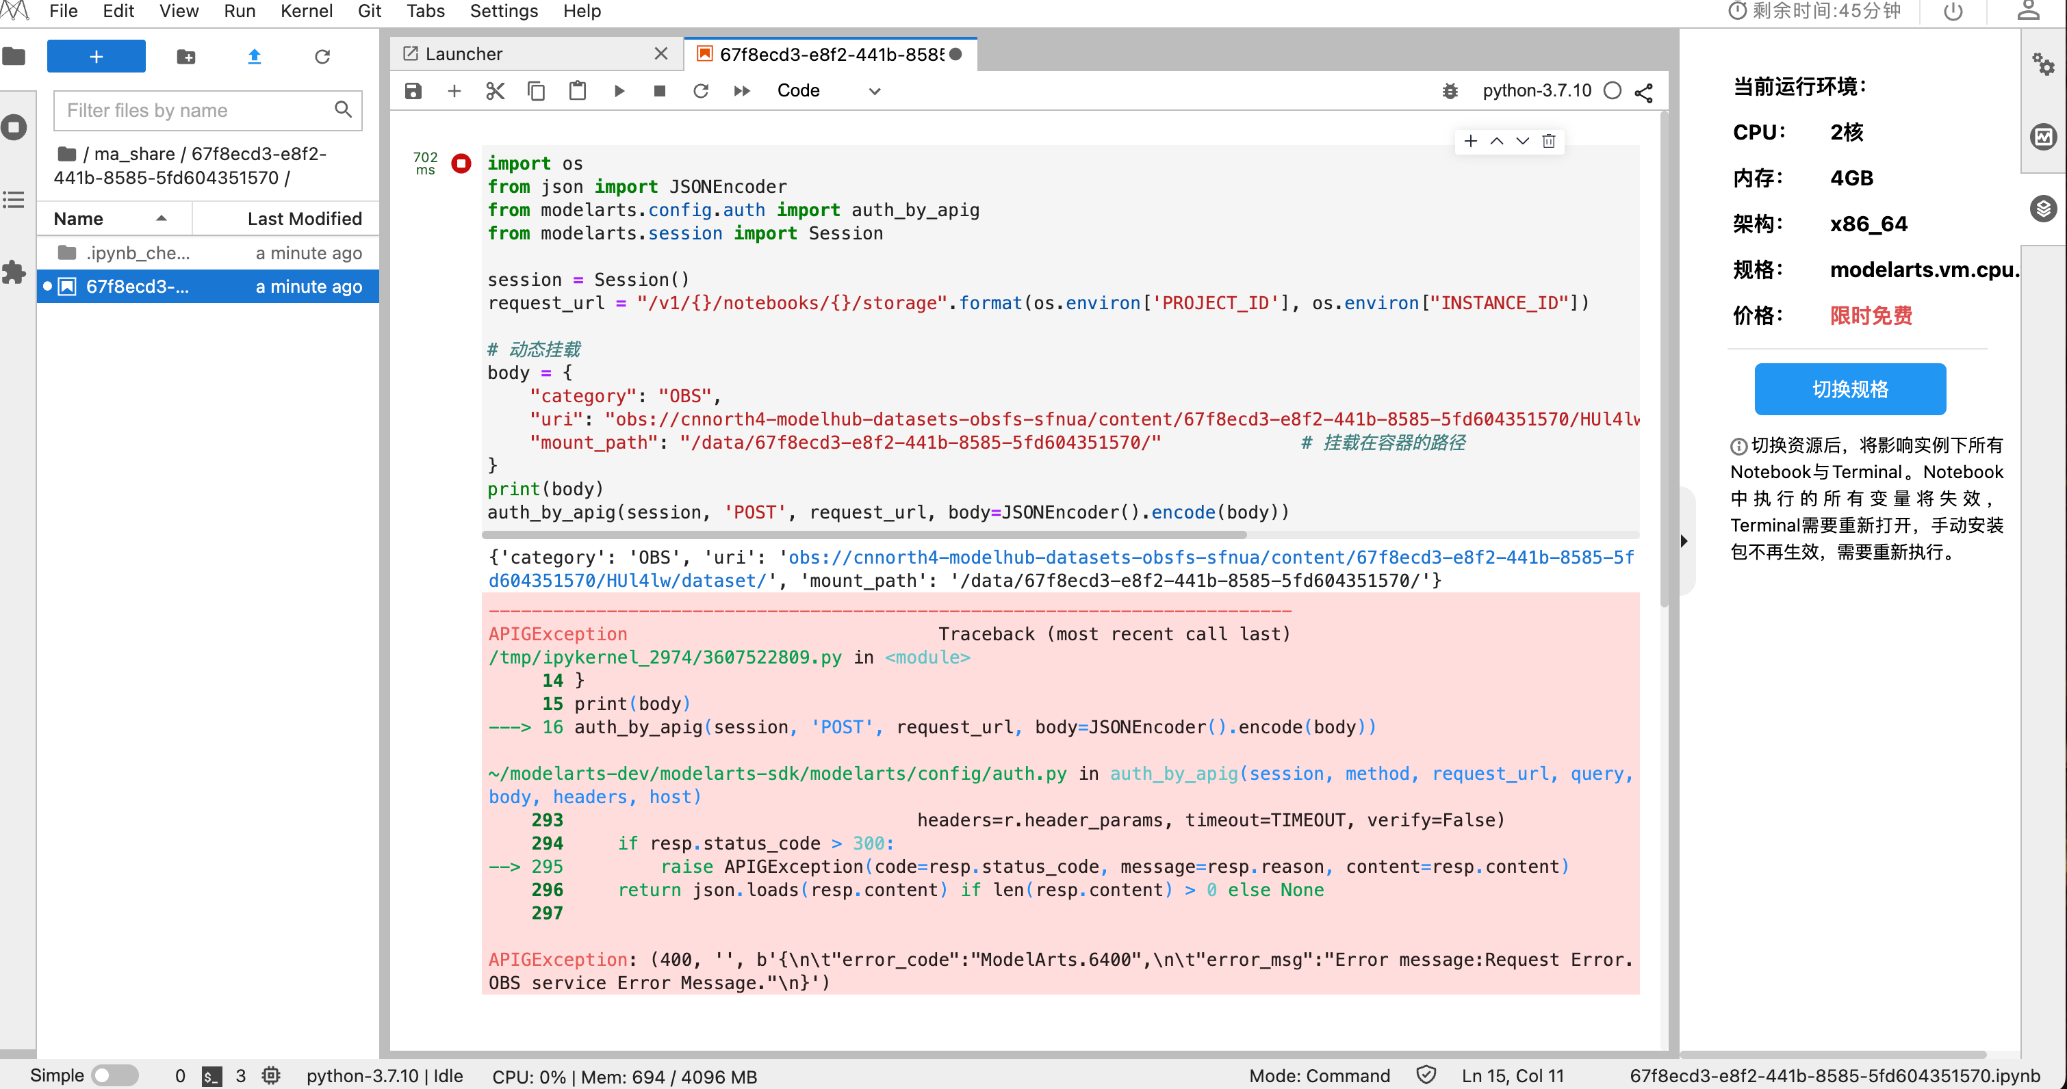Delete the cell using the trash icon
The image size is (2067, 1089).
[1549, 141]
